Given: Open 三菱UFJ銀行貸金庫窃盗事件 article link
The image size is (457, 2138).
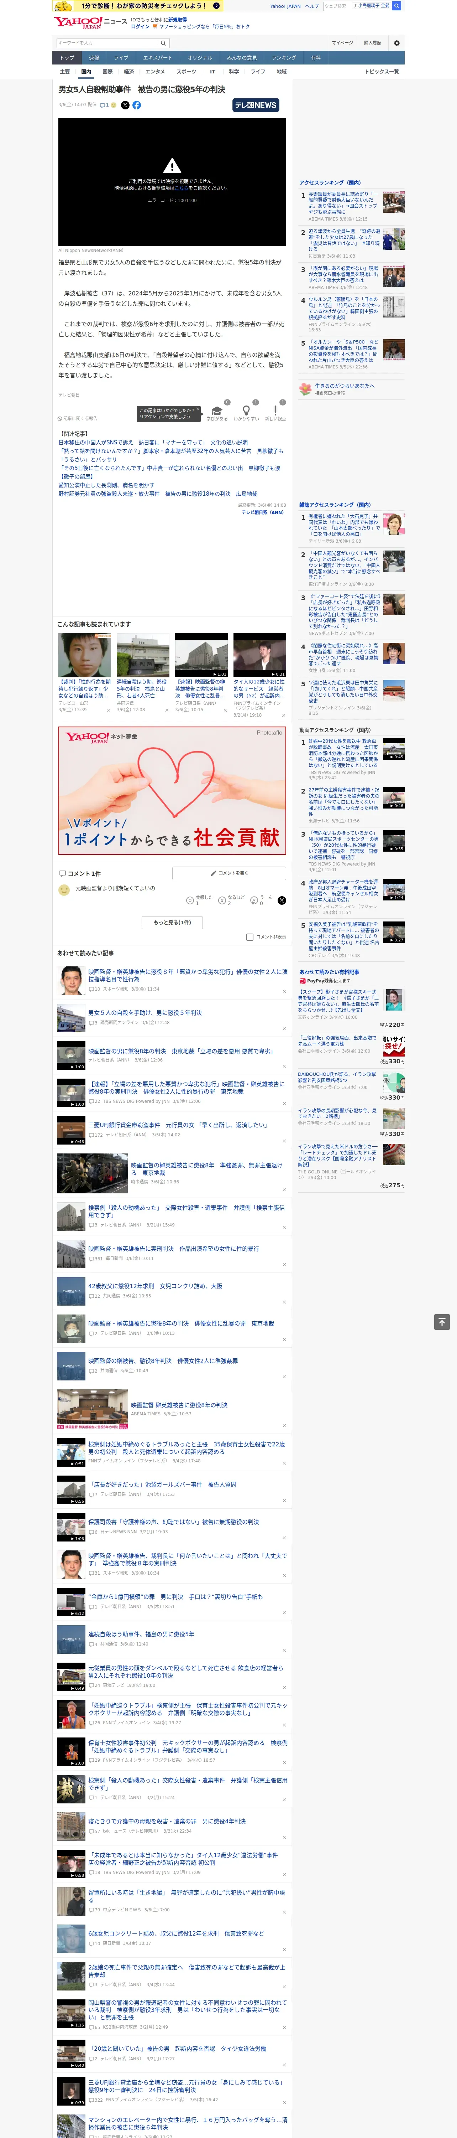Looking at the screenshot, I should click(x=178, y=1125).
